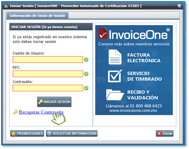189x149 pixels.
Task: Click the user icon in the title bar
Action: coord(6,6)
